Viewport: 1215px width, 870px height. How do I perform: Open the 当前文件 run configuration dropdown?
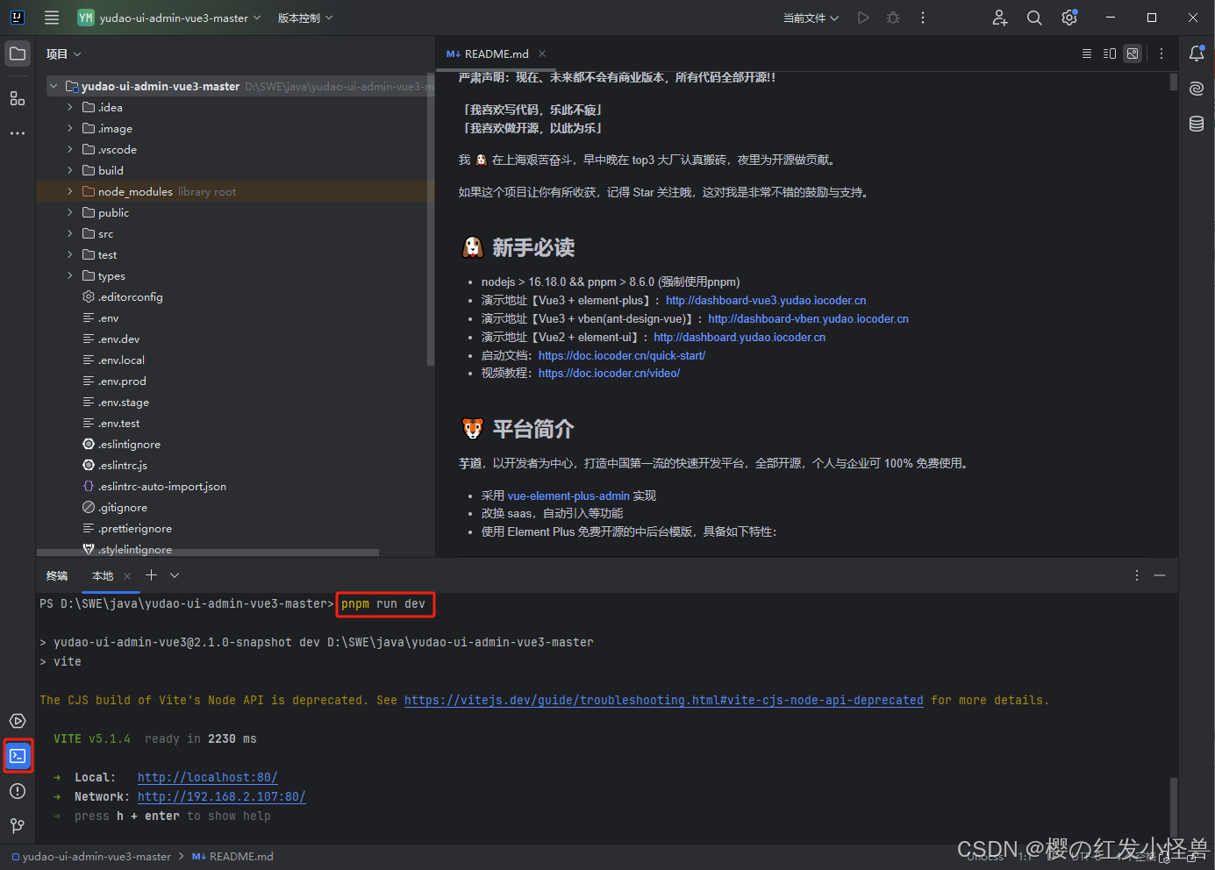tap(811, 18)
